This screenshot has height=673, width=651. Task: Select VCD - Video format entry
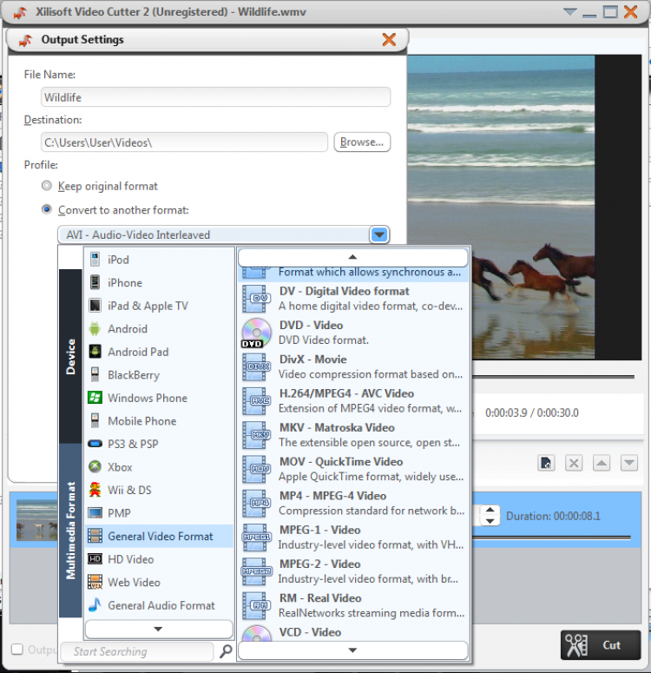tap(352, 634)
